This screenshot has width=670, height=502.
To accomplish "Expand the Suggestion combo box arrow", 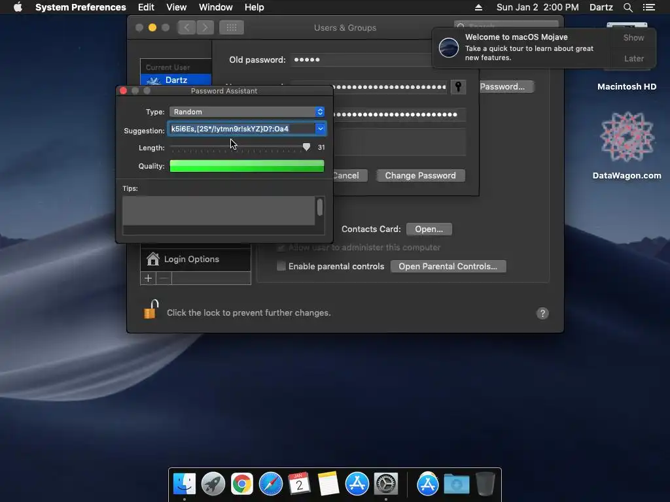I will point(321,129).
